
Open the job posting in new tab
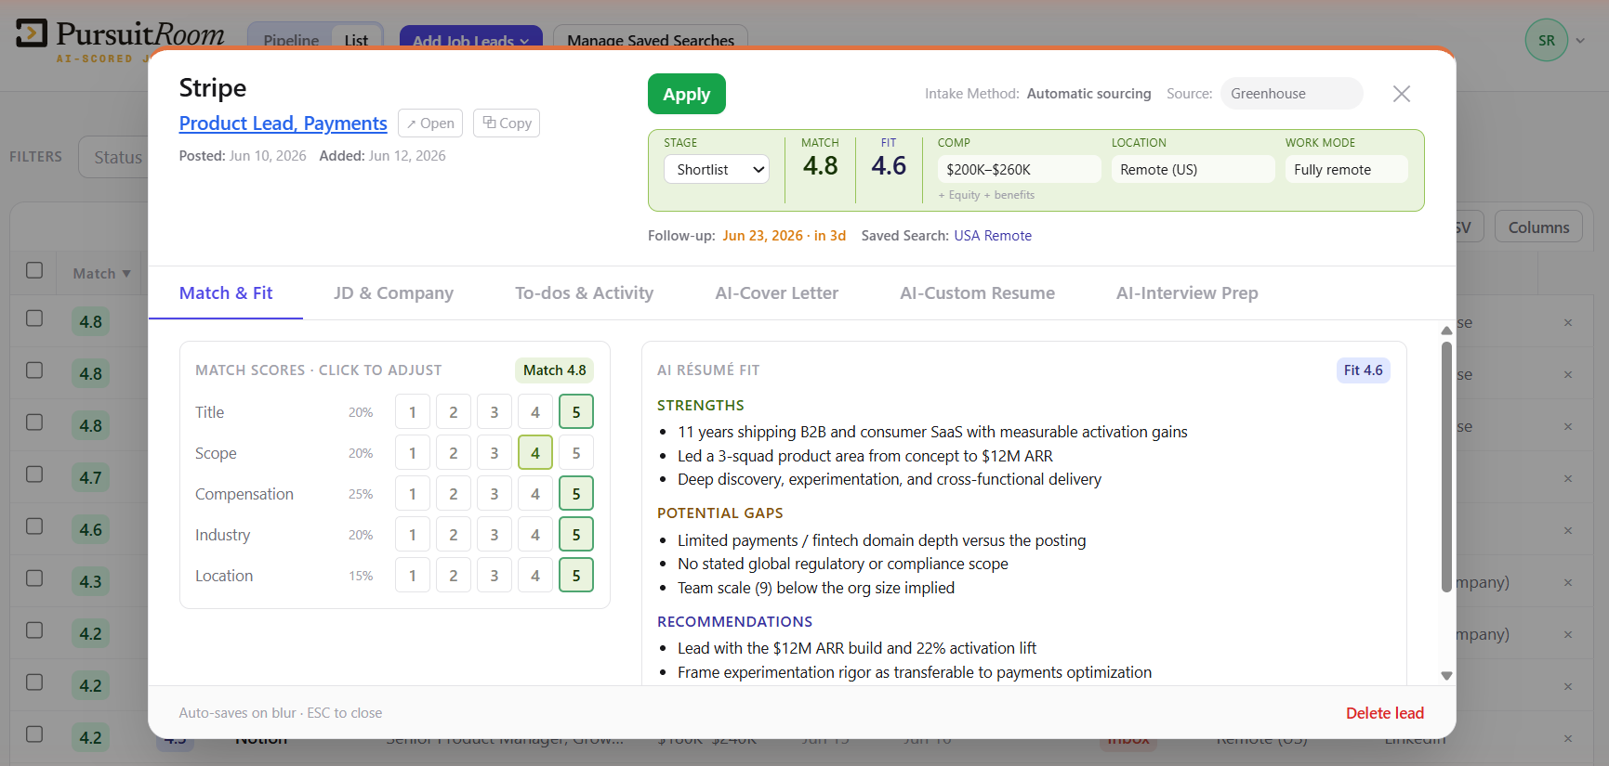(430, 123)
